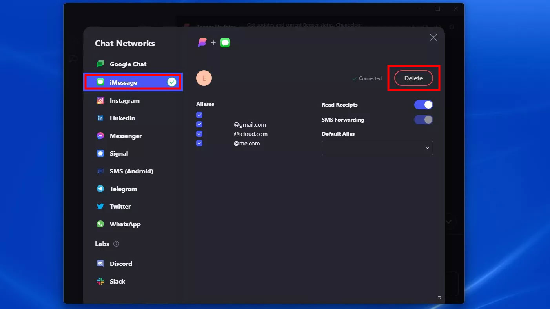The width and height of the screenshot is (550, 309).
Task: Toggle the Read Receipts switch
Action: [x=424, y=105]
